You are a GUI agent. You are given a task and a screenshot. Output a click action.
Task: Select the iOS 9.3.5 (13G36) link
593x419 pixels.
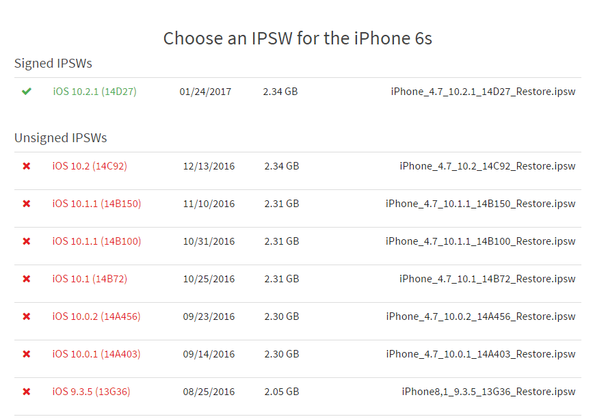click(91, 392)
